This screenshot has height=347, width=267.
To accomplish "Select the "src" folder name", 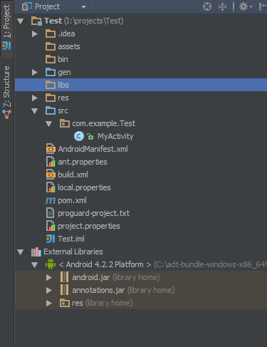I will (x=63, y=111).
